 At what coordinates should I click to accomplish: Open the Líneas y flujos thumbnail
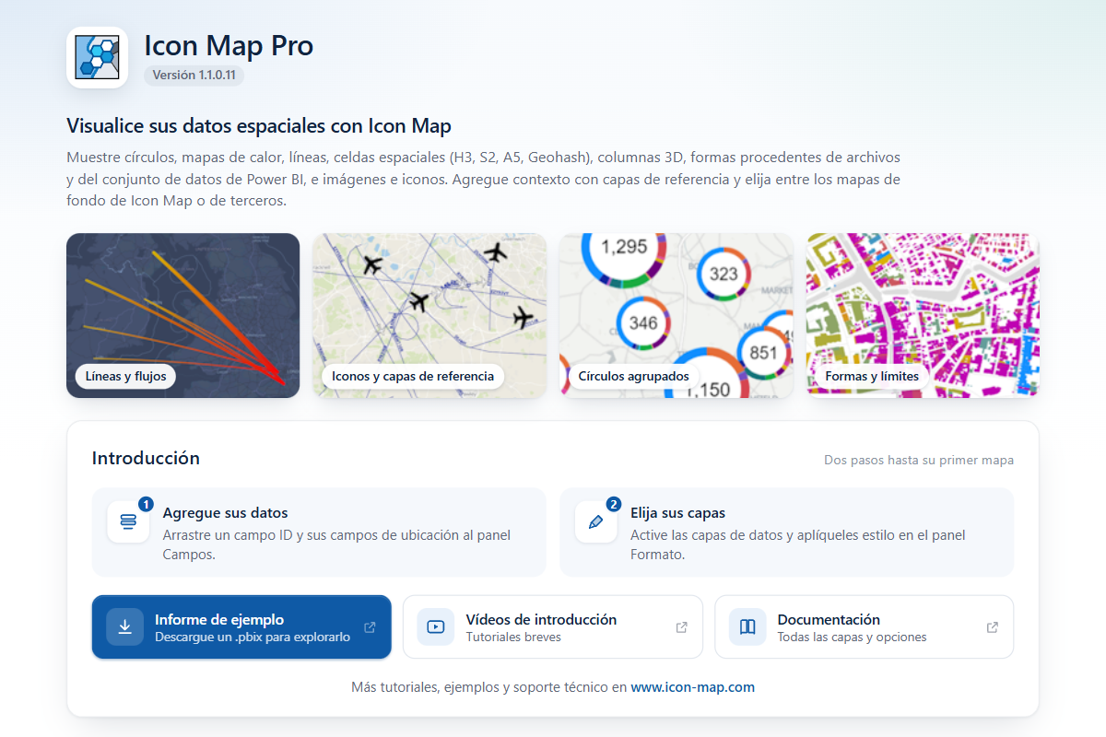[x=183, y=315]
